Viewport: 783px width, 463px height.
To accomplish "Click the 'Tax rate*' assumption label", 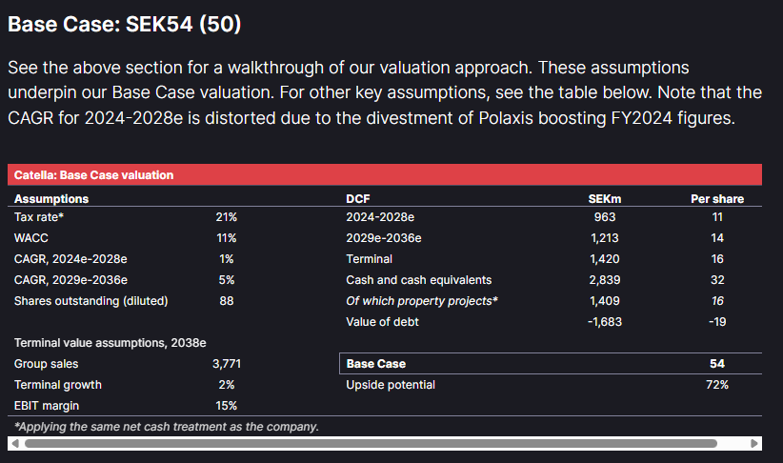I will [x=39, y=217].
